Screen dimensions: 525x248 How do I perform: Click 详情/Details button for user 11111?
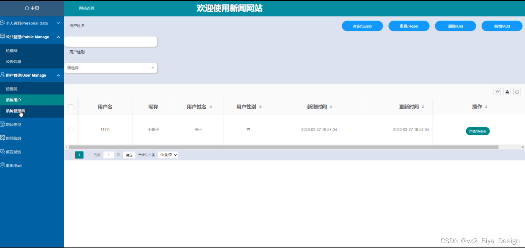click(478, 131)
